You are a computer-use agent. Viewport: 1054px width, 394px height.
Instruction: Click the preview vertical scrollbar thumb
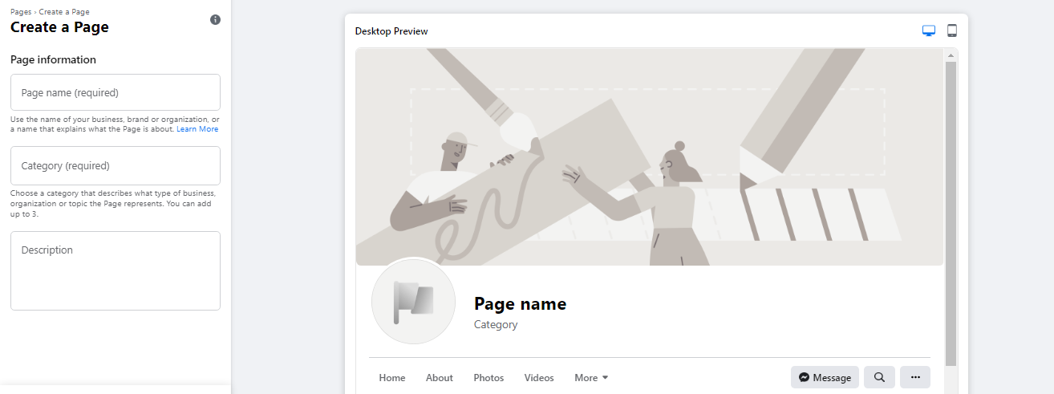[x=951, y=213]
